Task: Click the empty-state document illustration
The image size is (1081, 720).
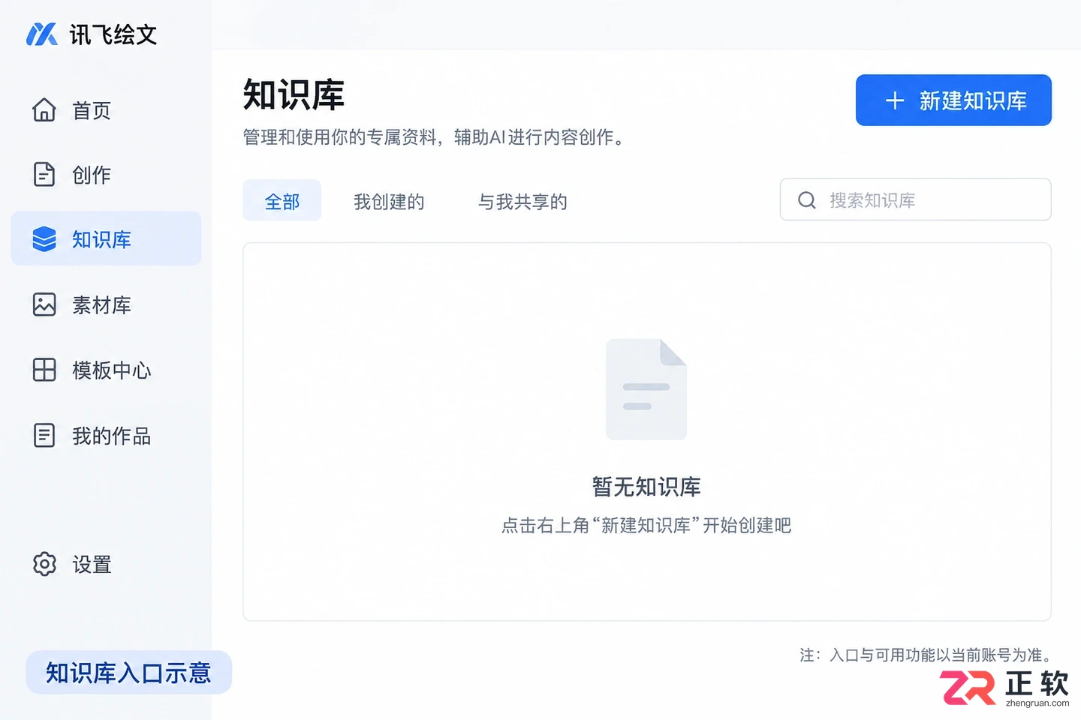Action: tap(646, 389)
